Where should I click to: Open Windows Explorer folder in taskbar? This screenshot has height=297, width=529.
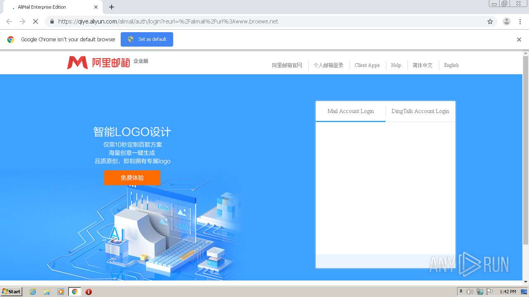click(47, 292)
